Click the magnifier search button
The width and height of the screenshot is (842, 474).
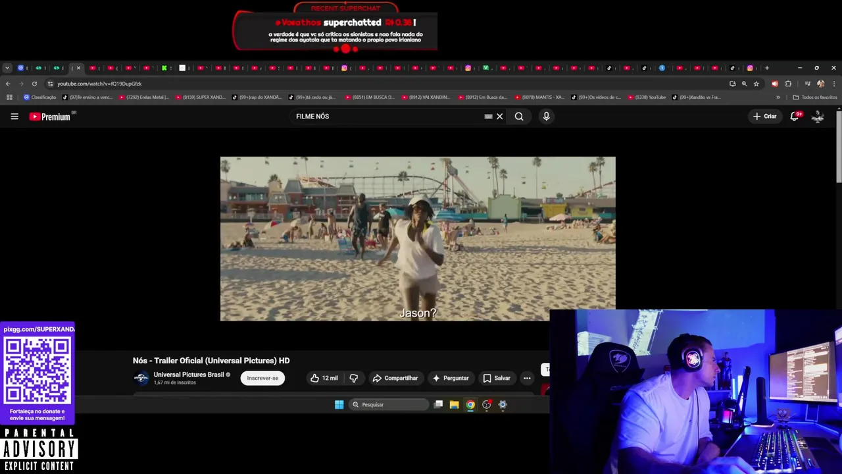519,117
